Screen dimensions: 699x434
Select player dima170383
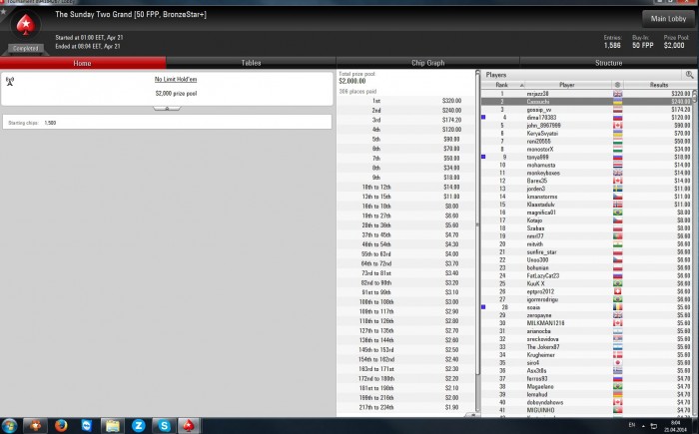click(x=541, y=118)
